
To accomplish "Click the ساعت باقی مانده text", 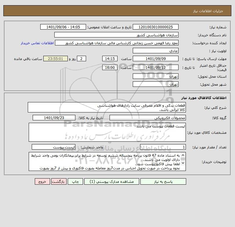I will pos(28,59).
